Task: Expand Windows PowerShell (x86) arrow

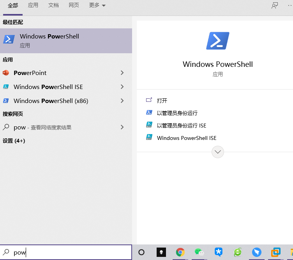Action: coord(122,101)
